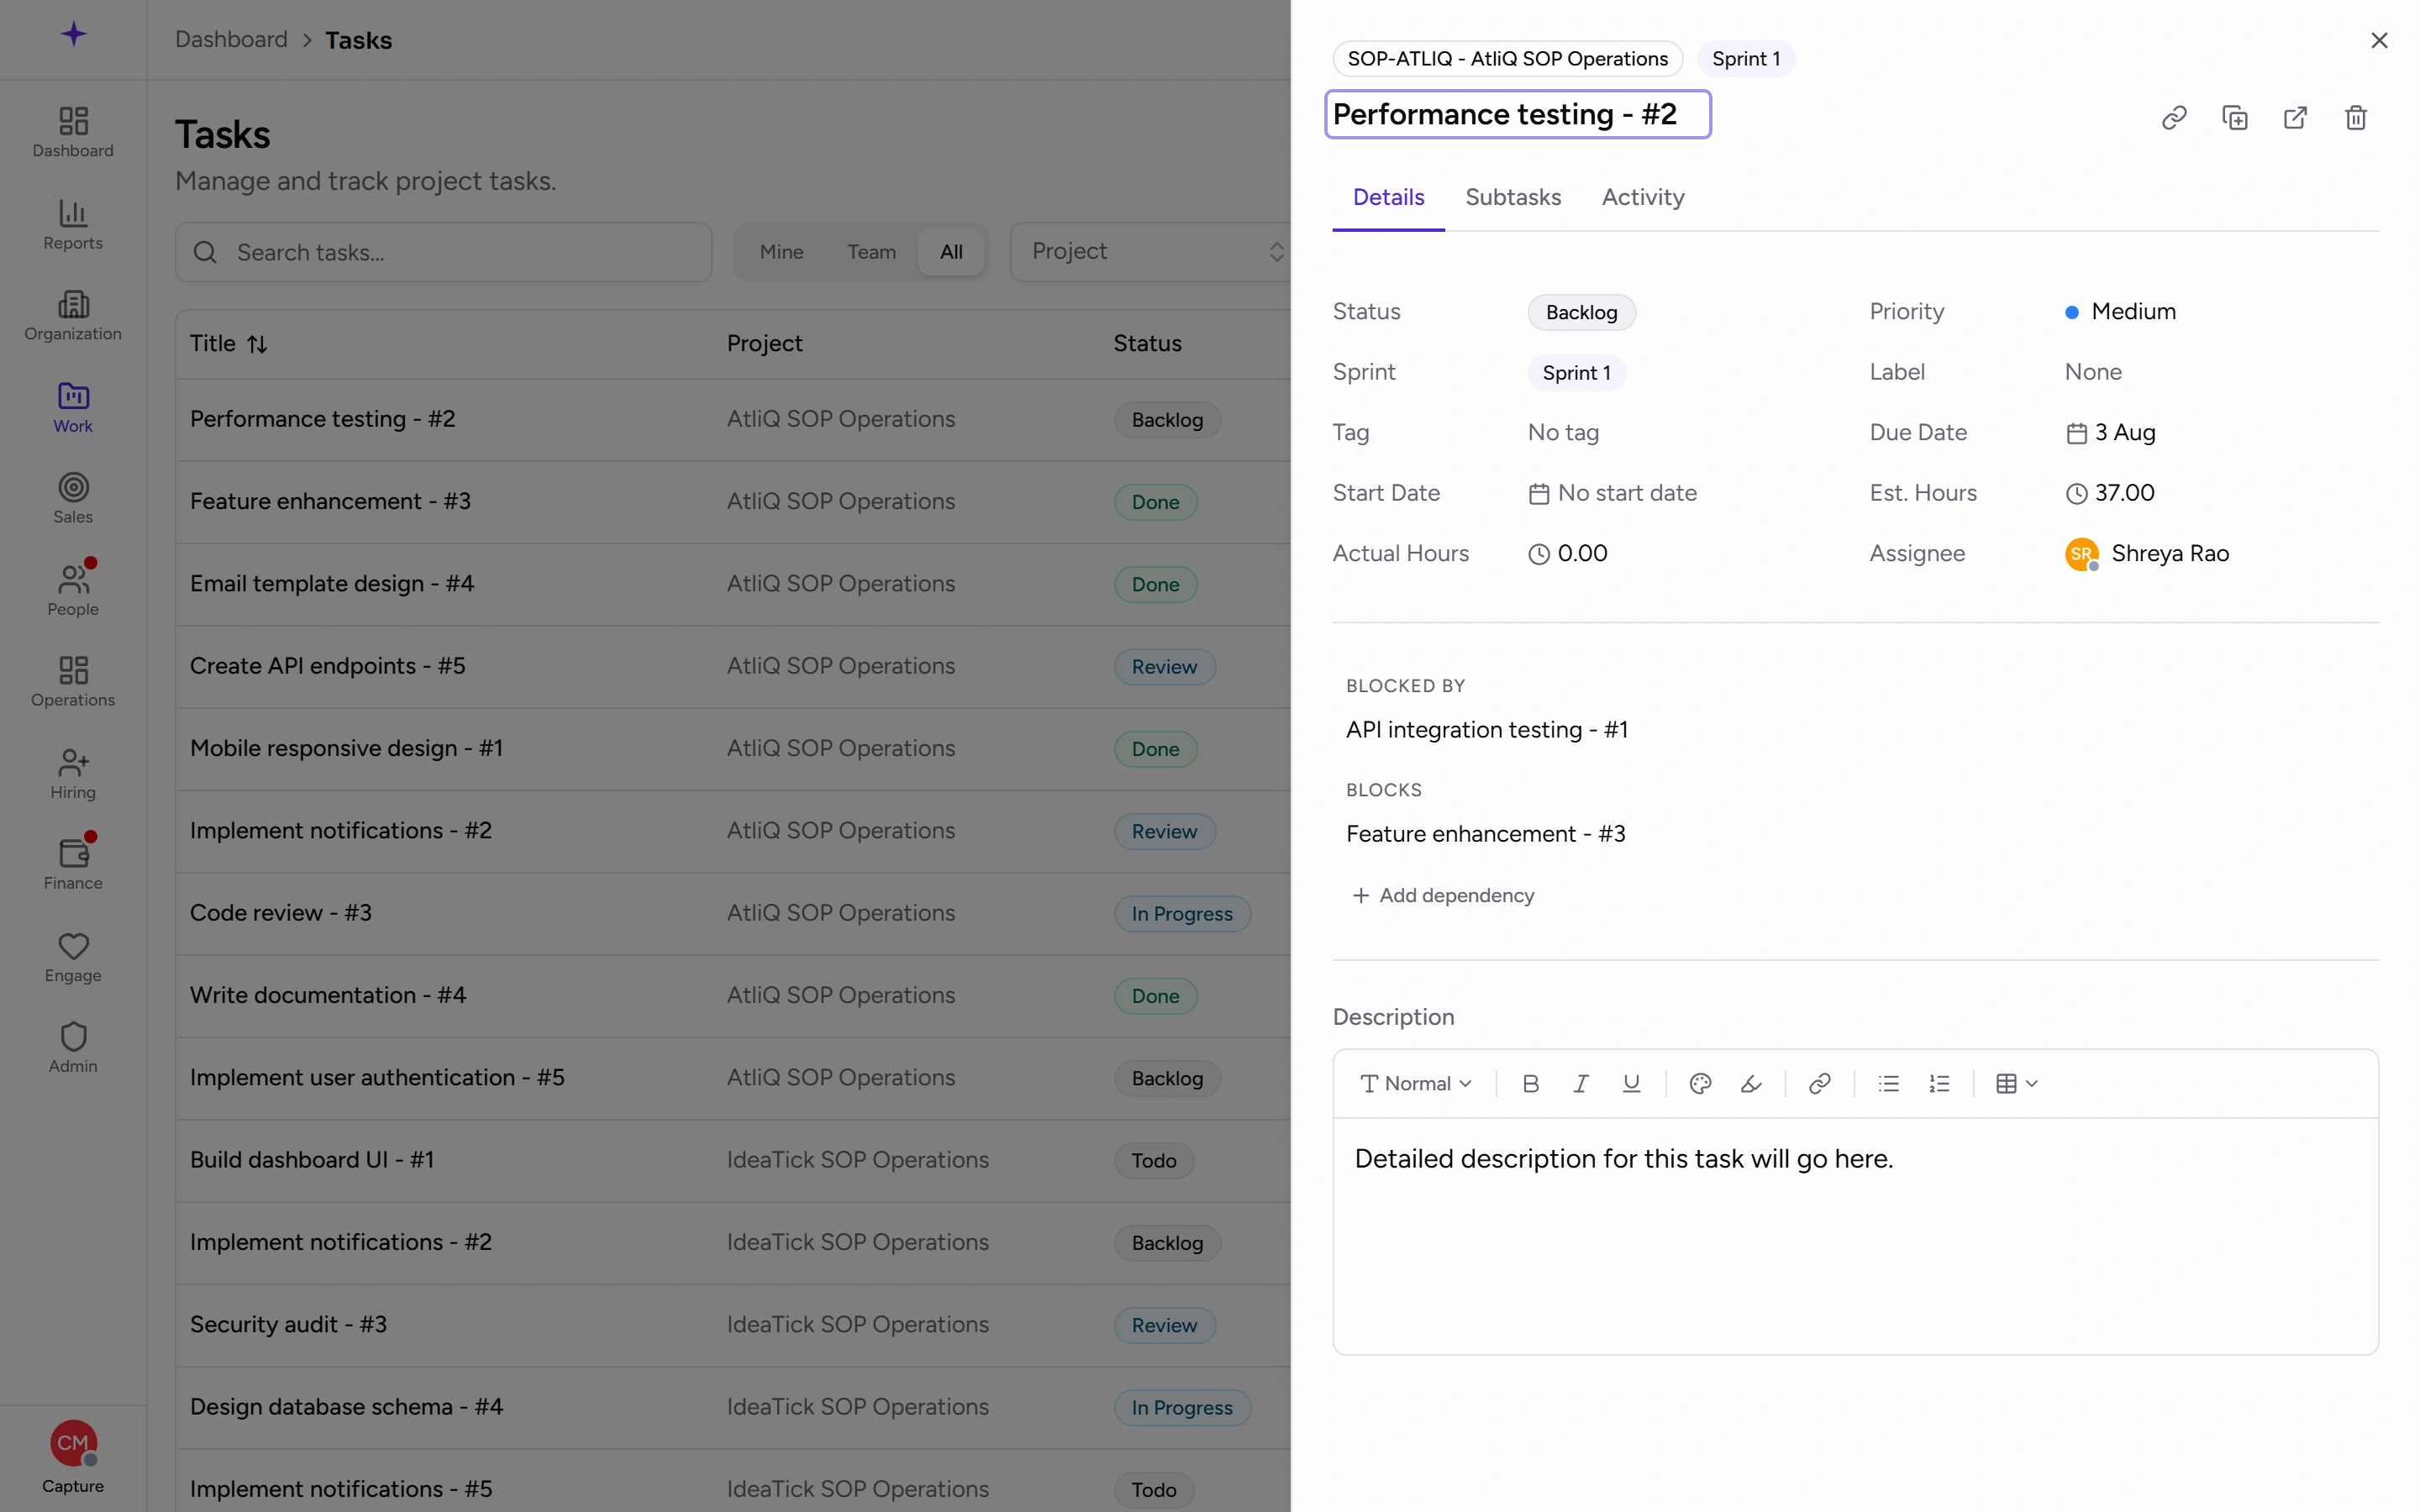Screen dimensions: 2420x1512
Task: Duplicate the task icon
Action: (2235, 118)
